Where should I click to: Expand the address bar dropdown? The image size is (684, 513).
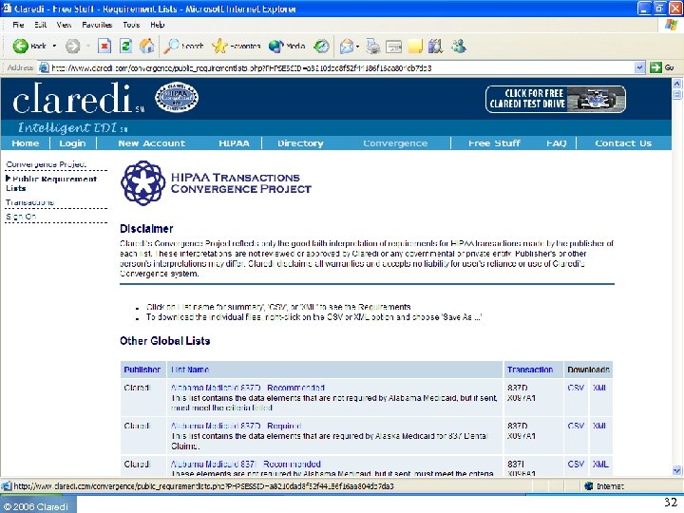pyautogui.click(x=639, y=67)
